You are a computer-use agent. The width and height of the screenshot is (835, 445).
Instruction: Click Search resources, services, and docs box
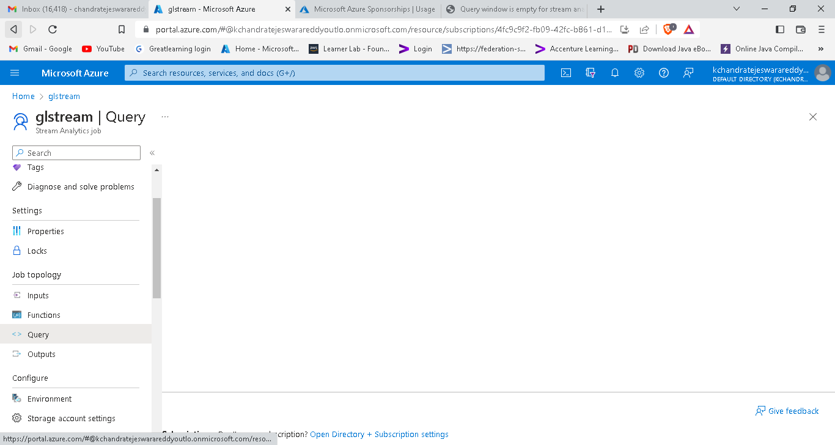coord(334,73)
